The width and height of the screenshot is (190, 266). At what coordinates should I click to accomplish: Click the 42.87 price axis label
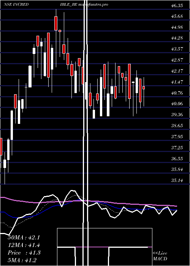click(x=177, y=60)
